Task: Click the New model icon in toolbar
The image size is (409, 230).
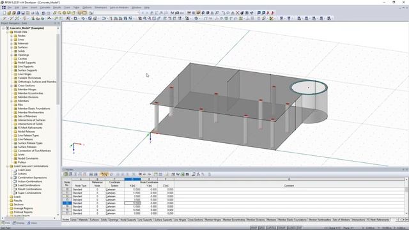Action: 4,13
